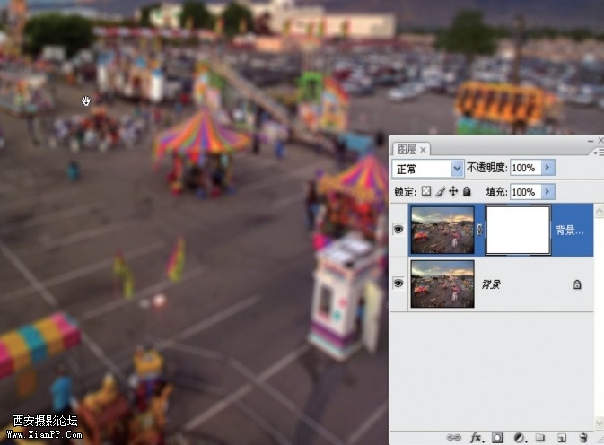Toggle visibility of the bottom 背景 layer

click(x=398, y=284)
